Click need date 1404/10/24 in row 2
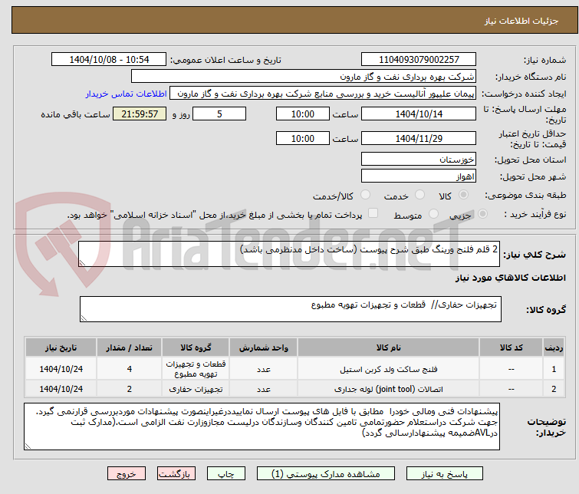Viewport: 579px width, 494px height. pyautogui.click(x=61, y=389)
